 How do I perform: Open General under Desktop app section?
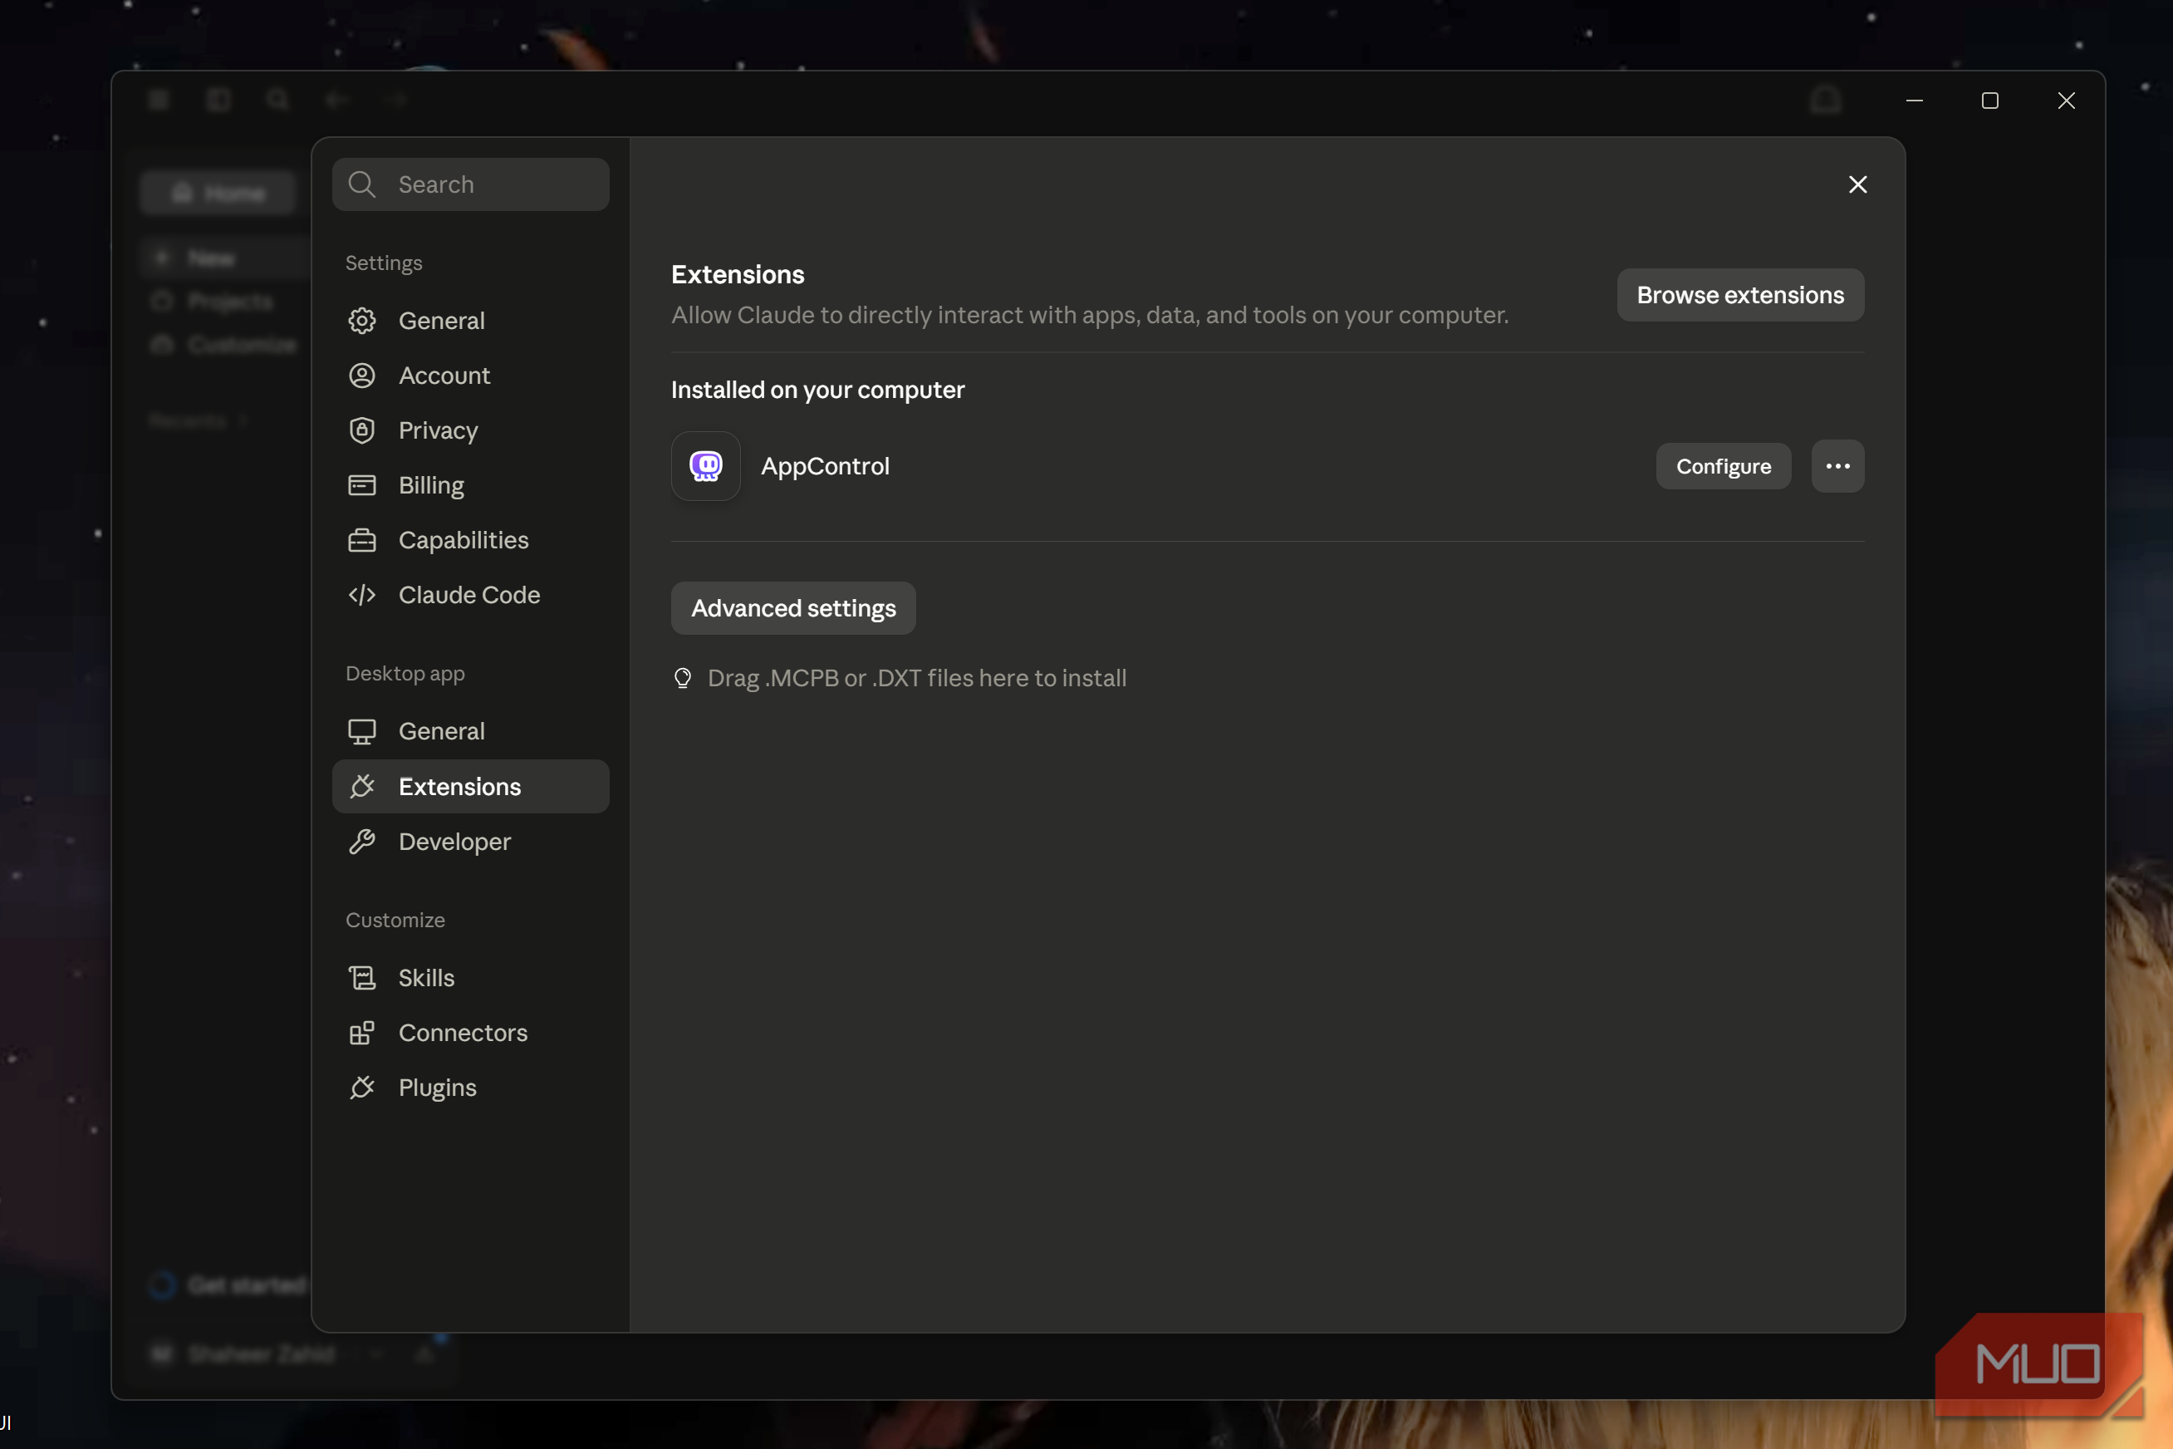tap(470, 731)
